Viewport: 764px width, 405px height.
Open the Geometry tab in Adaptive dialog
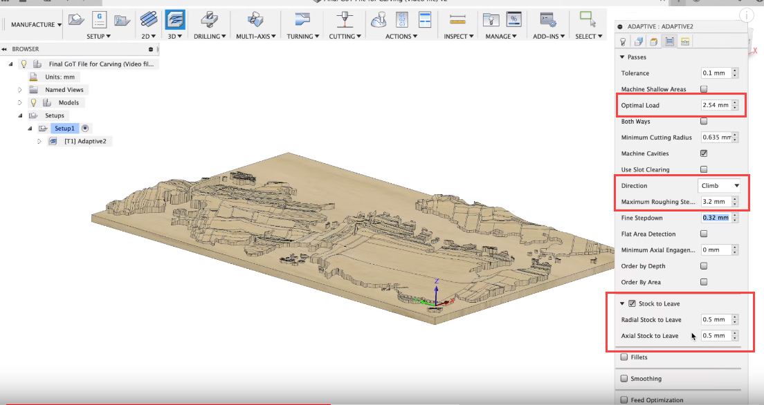coord(638,42)
